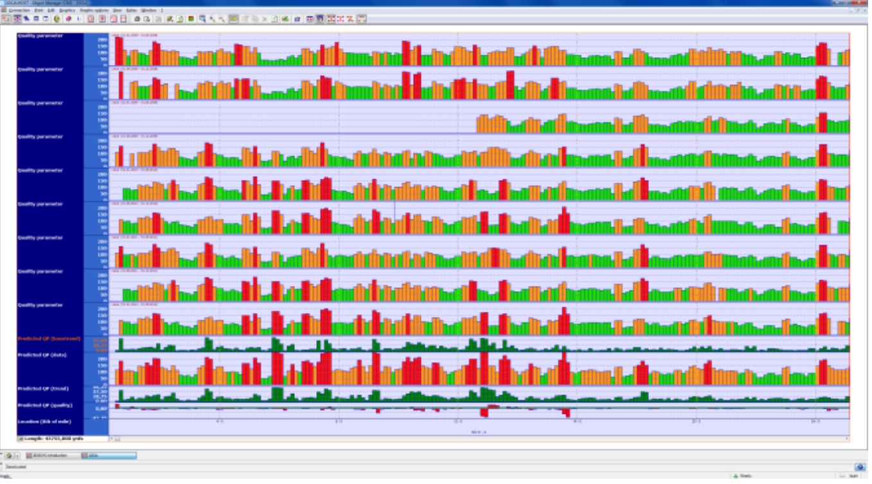Click the zoom out magnifier icon
The image size is (872, 484).
coord(222,19)
